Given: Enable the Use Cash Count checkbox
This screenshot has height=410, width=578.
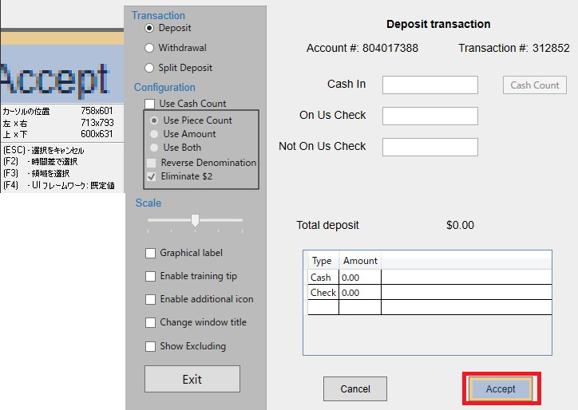Looking at the screenshot, I should [x=149, y=104].
